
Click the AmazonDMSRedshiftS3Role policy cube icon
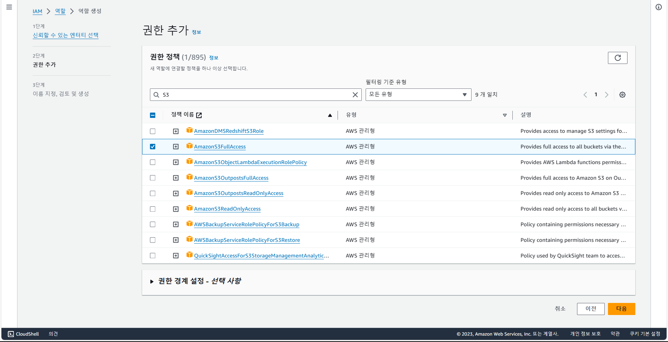click(190, 130)
